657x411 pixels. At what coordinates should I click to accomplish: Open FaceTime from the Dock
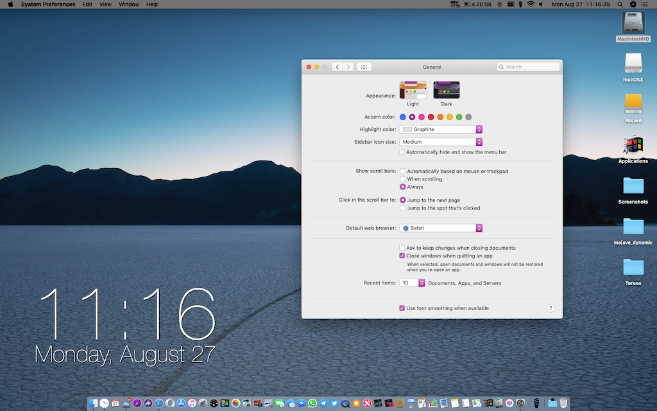pos(280,403)
